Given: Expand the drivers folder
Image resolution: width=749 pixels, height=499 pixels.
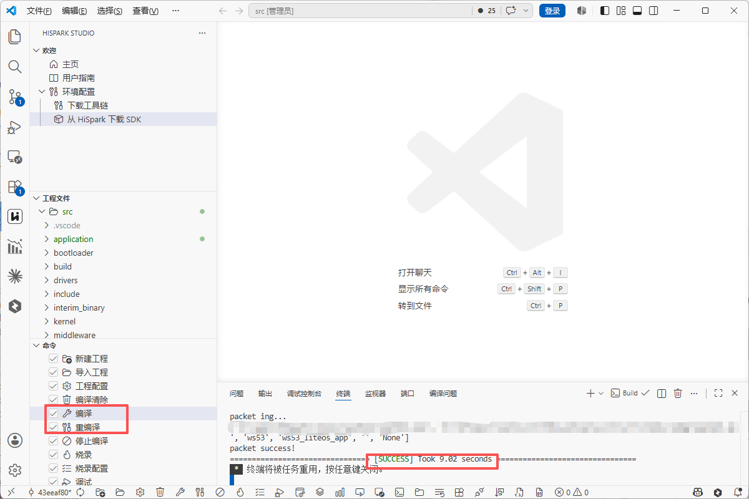Looking at the screenshot, I should pos(47,281).
